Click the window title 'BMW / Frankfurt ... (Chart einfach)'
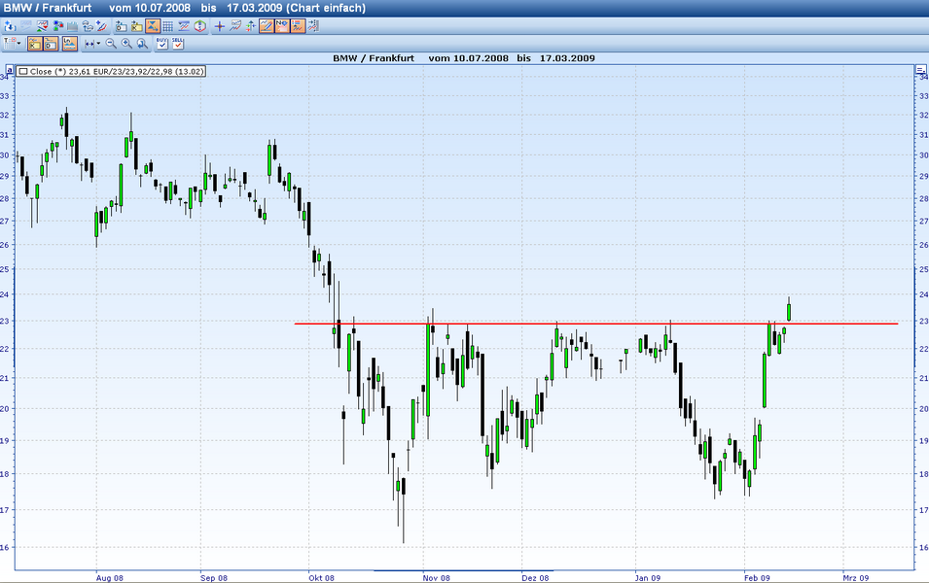 185,8
